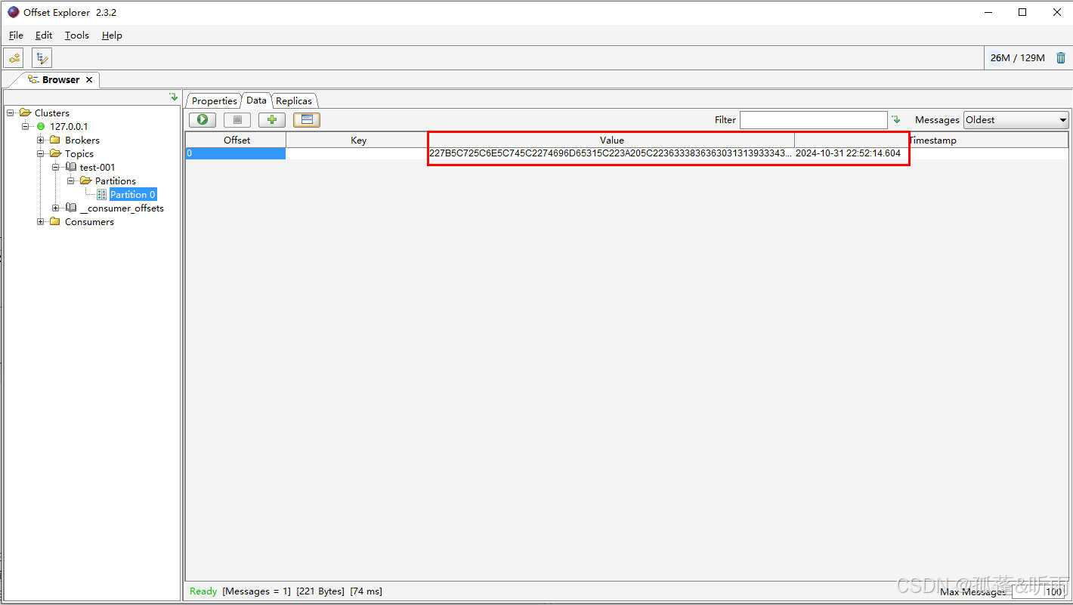Click the Consumers folder icon
This screenshot has width=1073, height=605.
coord(55,221)
